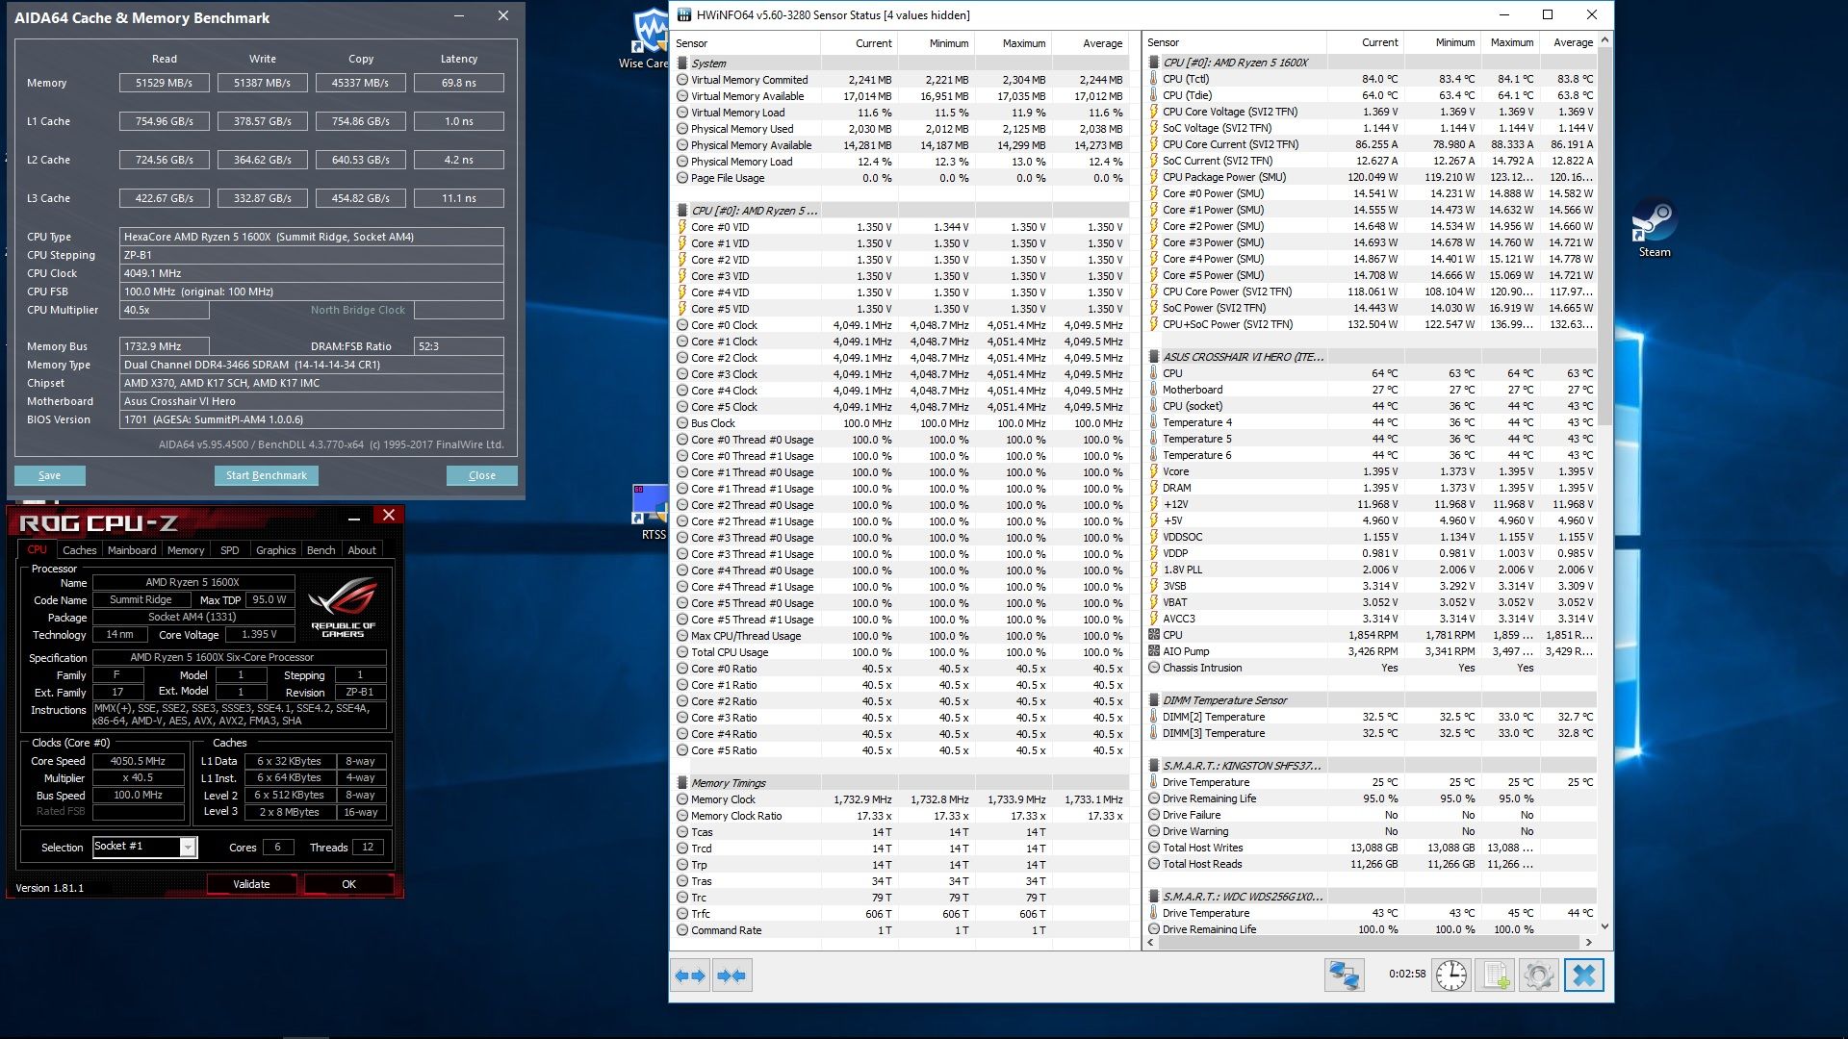Viewport: 1848px width, 1039px height.
Task: Click Save button in AIDA64 benchmark
Action: tap(50, 475)
